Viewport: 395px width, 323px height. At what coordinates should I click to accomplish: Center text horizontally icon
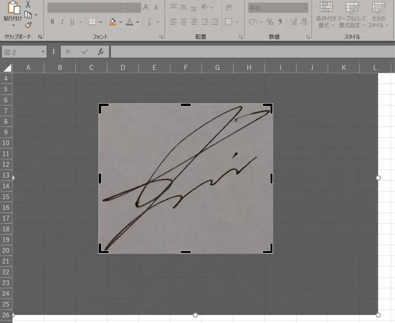pos(184,22)
